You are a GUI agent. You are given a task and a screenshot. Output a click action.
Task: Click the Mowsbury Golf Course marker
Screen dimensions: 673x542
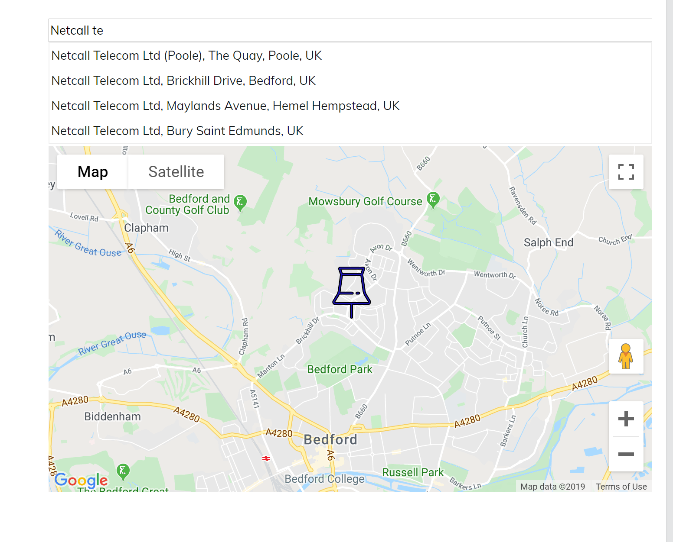coord(433,200)
